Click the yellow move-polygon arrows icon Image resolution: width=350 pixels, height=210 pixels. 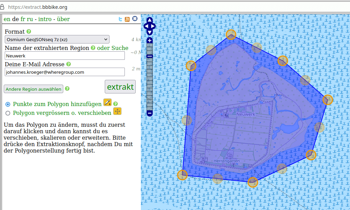(x=117, y=111)
